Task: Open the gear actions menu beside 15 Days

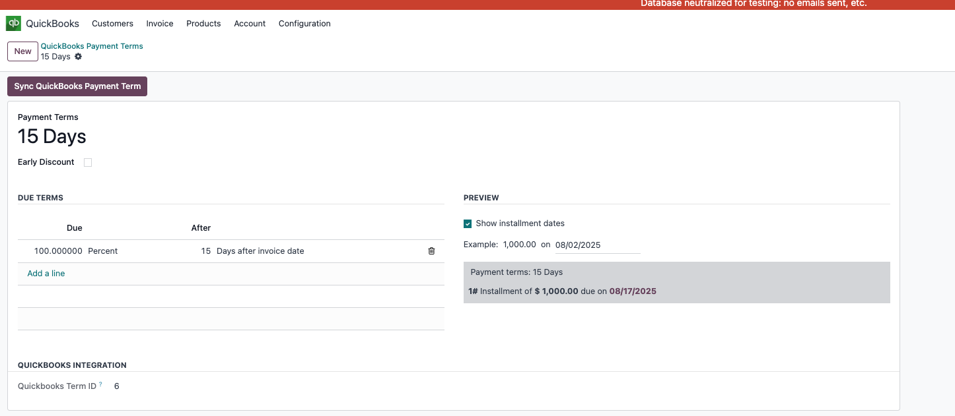Action: point(78,57)
